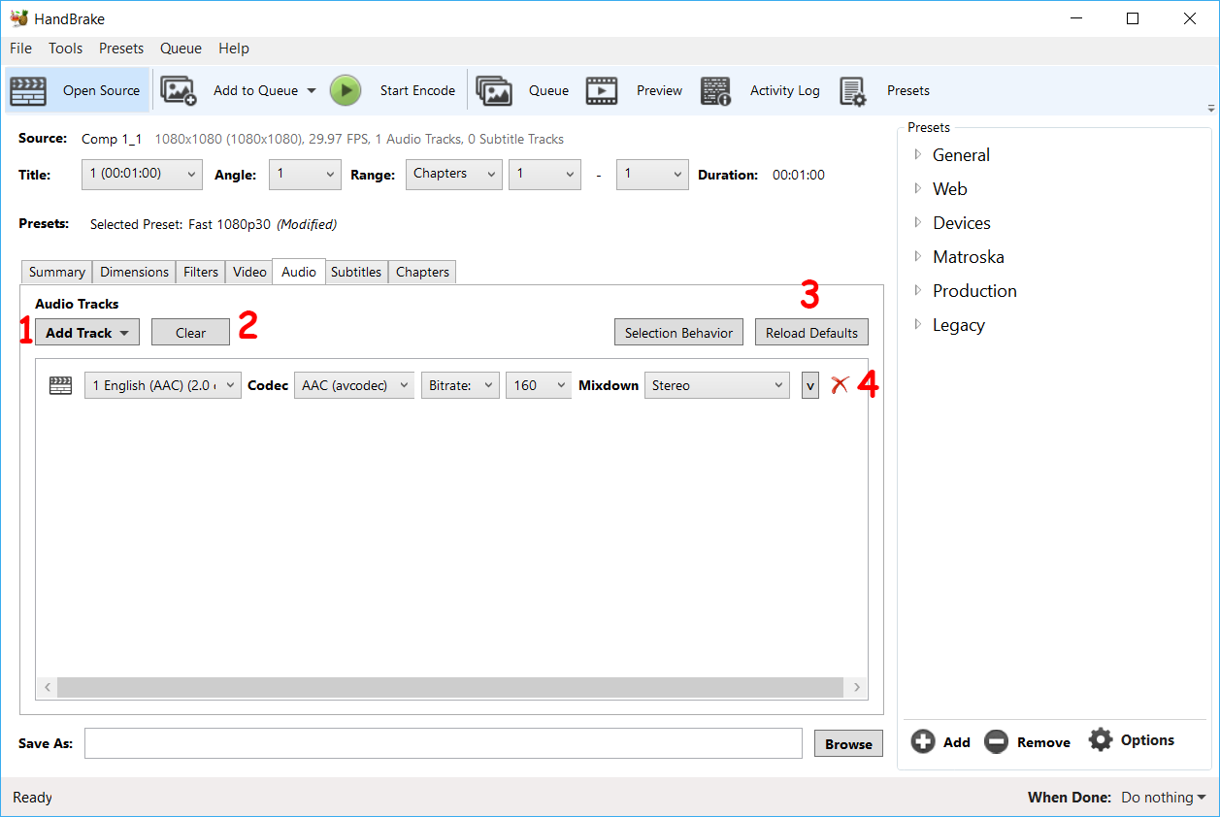The width and height of the screenshot is (1220, 817).
Task: Click the preset Options gear icon
Action: tap(1101, 739)
